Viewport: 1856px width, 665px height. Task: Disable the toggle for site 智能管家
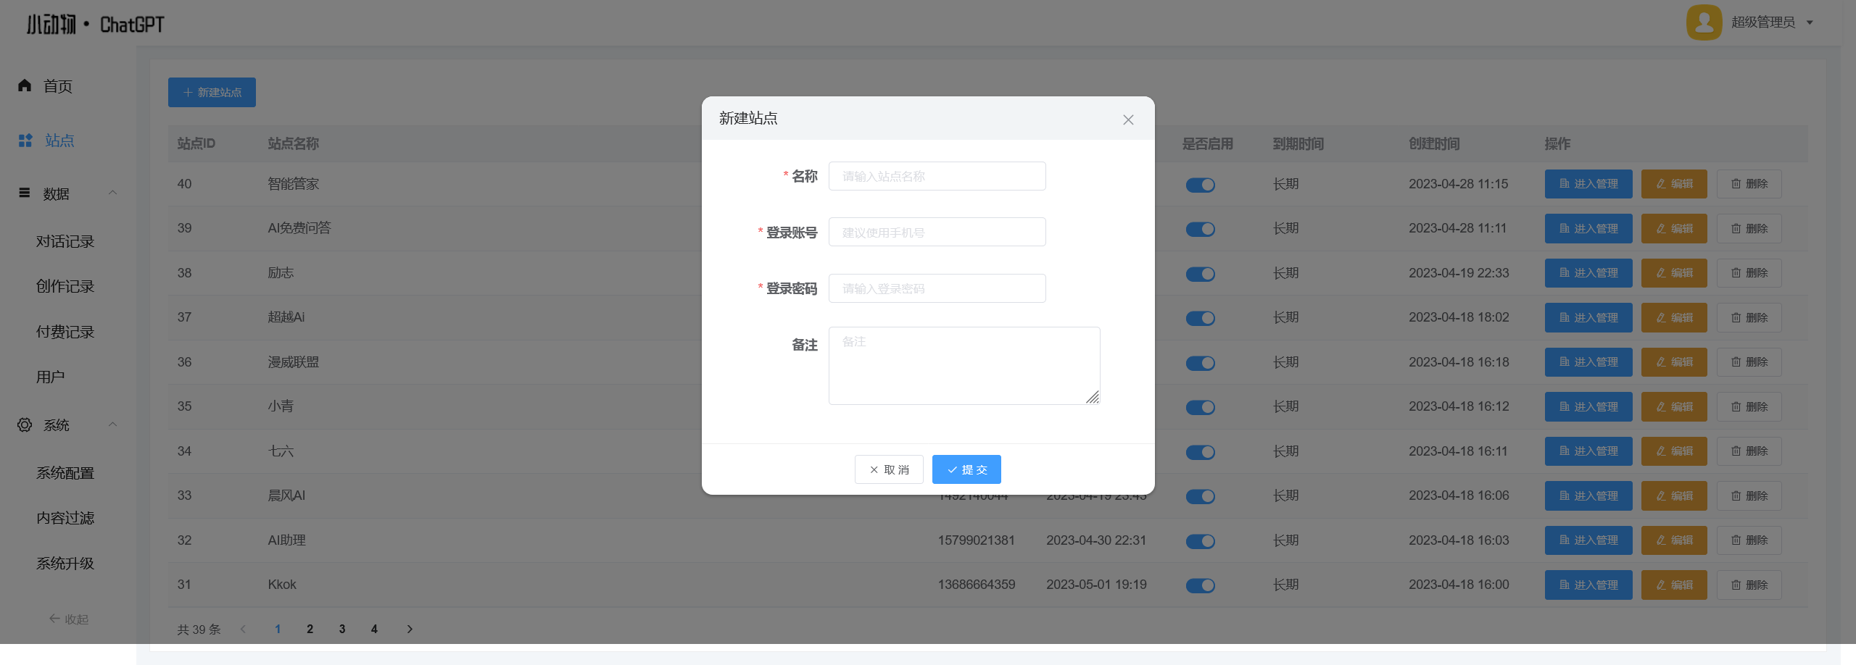click(1200, 185)
